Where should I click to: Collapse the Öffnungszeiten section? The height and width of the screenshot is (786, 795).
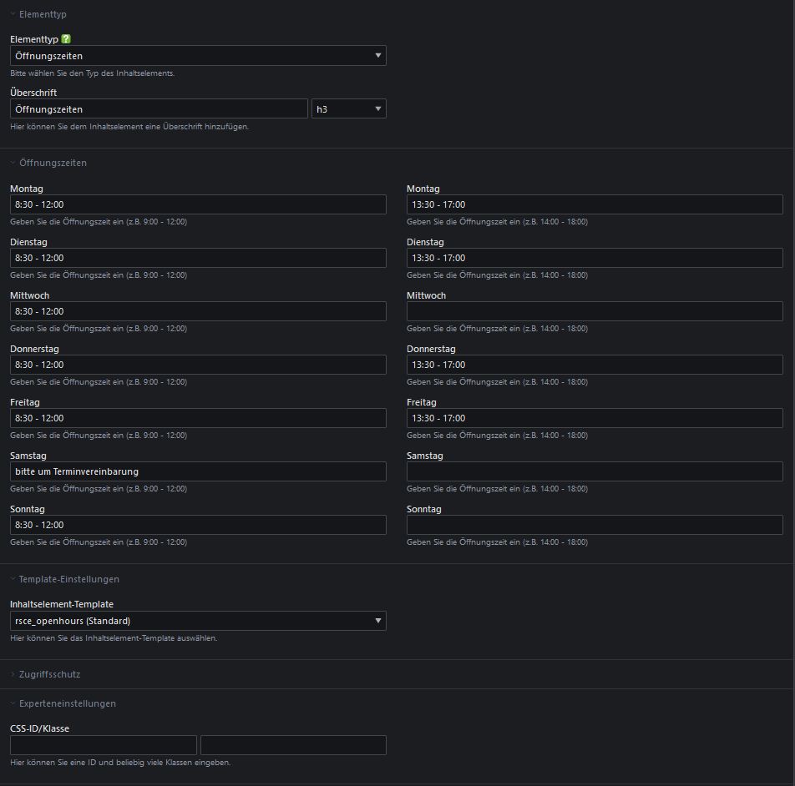[52, 163]
